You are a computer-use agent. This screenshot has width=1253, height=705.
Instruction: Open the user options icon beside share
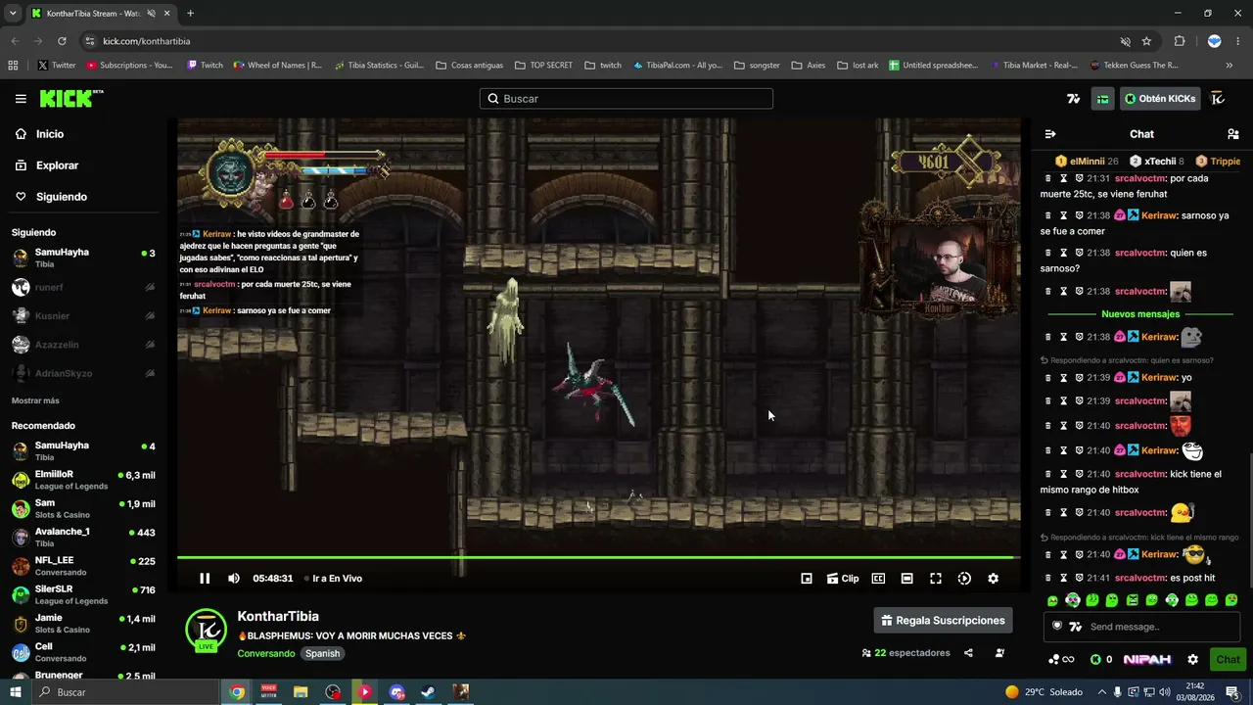(x=999, y=653)
